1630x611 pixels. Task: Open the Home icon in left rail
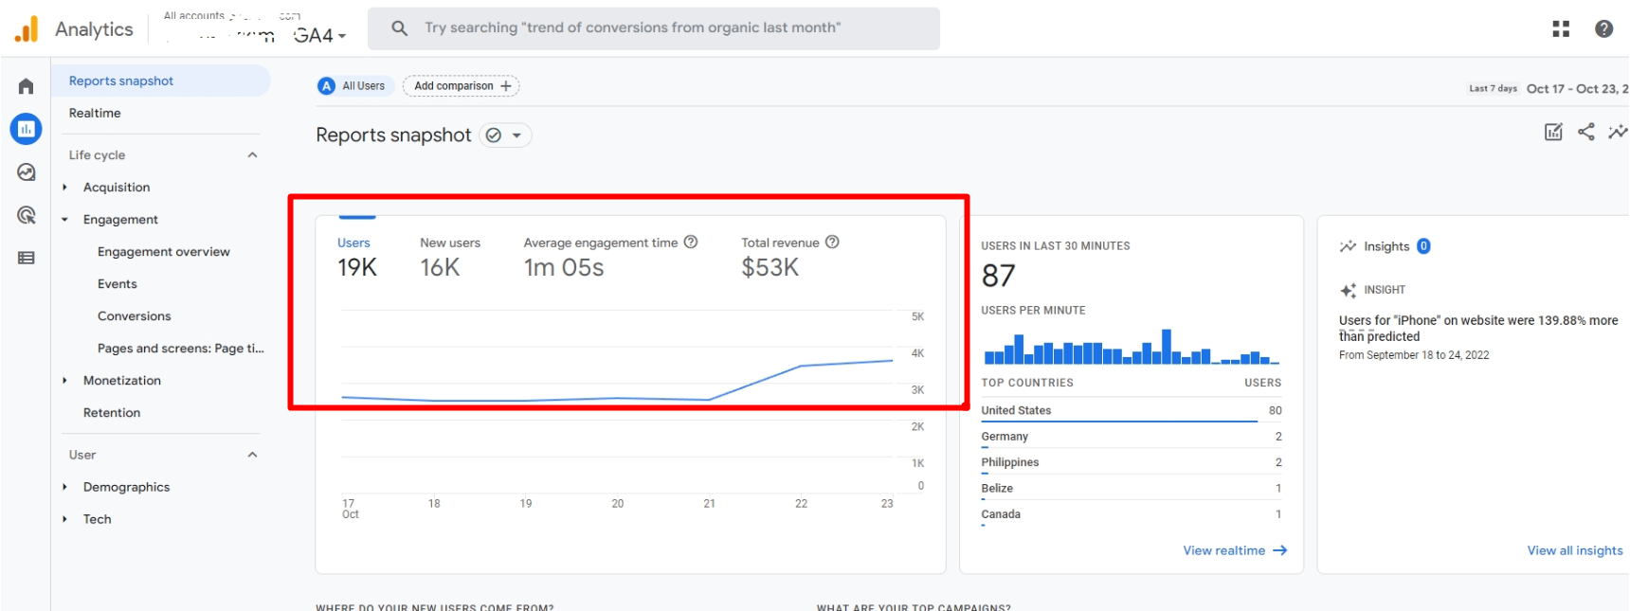26,86
